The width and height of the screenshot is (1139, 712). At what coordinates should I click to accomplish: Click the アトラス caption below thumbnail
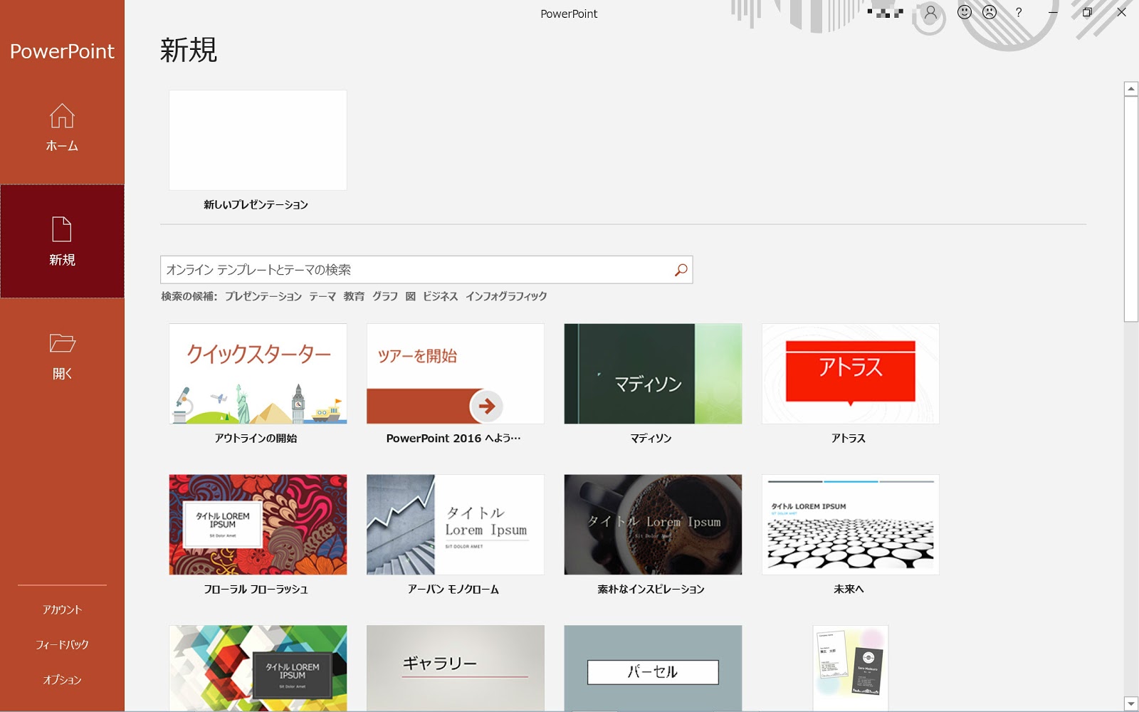(x=849, y=439)
